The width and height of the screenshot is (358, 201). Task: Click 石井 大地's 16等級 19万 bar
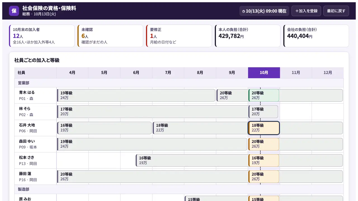coord(104,128)
